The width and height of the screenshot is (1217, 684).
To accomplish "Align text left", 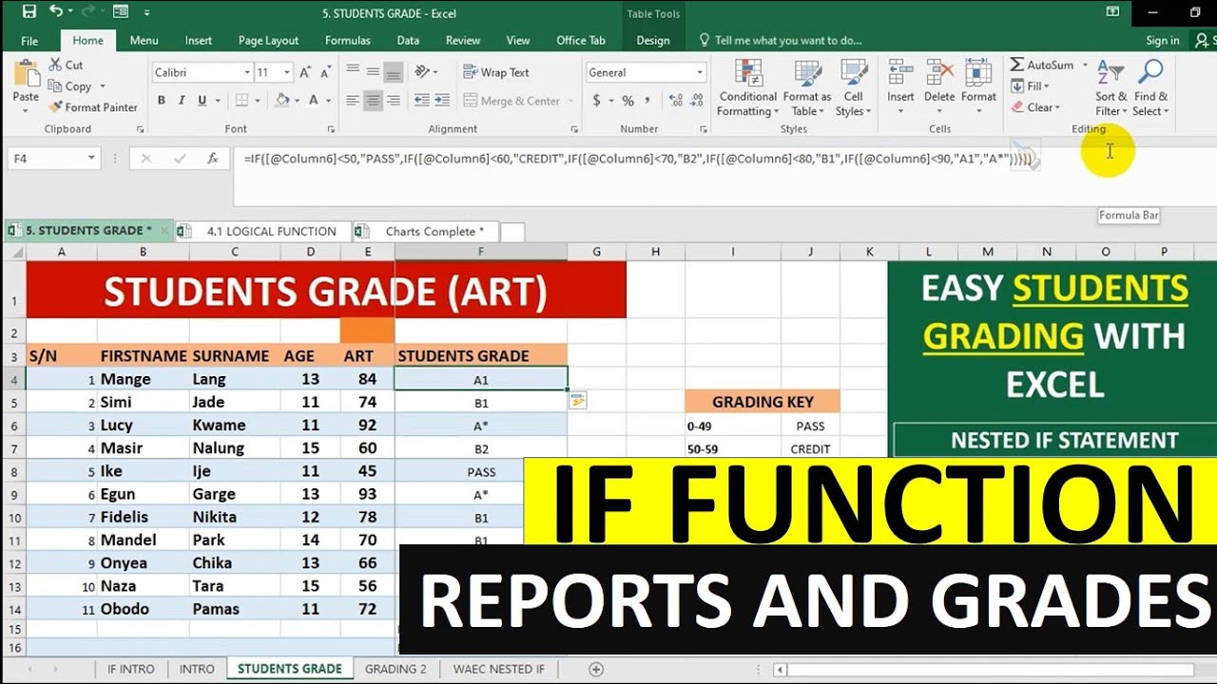I will tap(353, 101).
